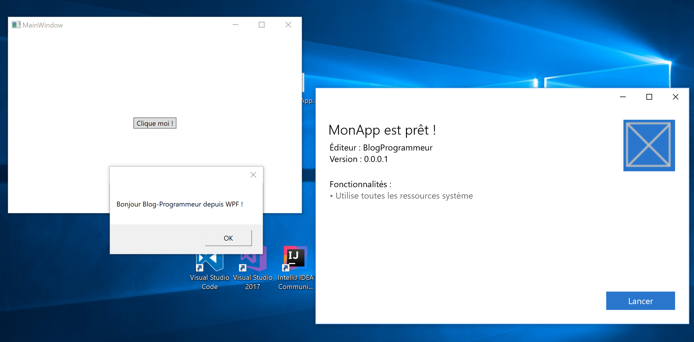
Task: Click the 'Clique moi !' button
Action: [x=155, y=123]
